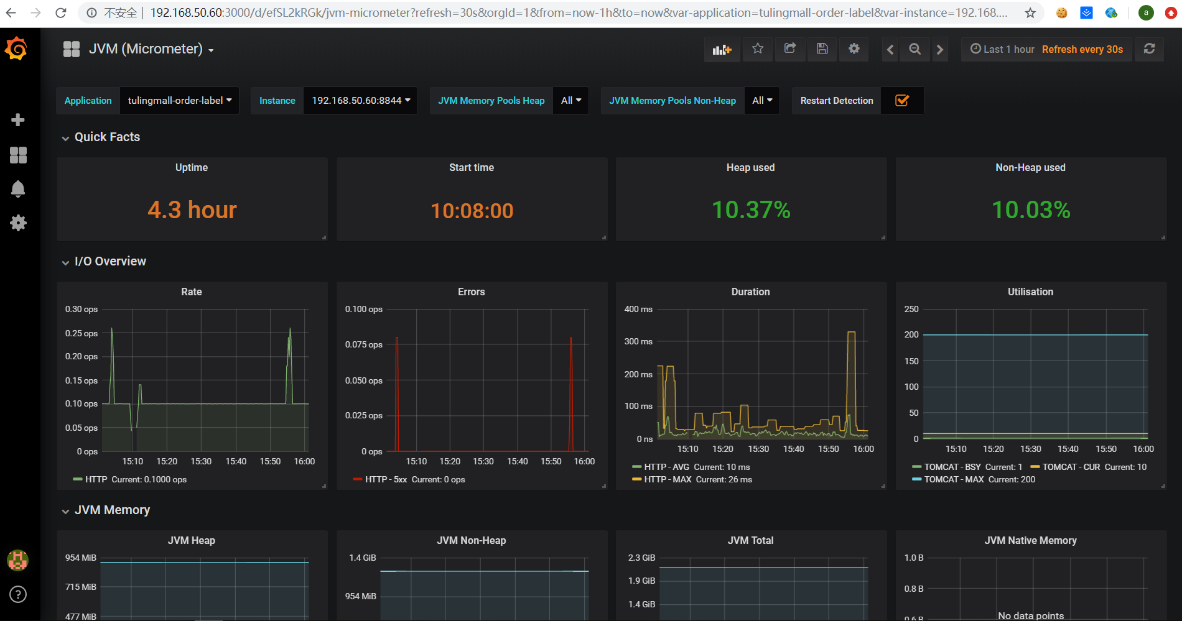Click the dashboard grid icon beside title
1182x621 pixels.
coord(72,49)
